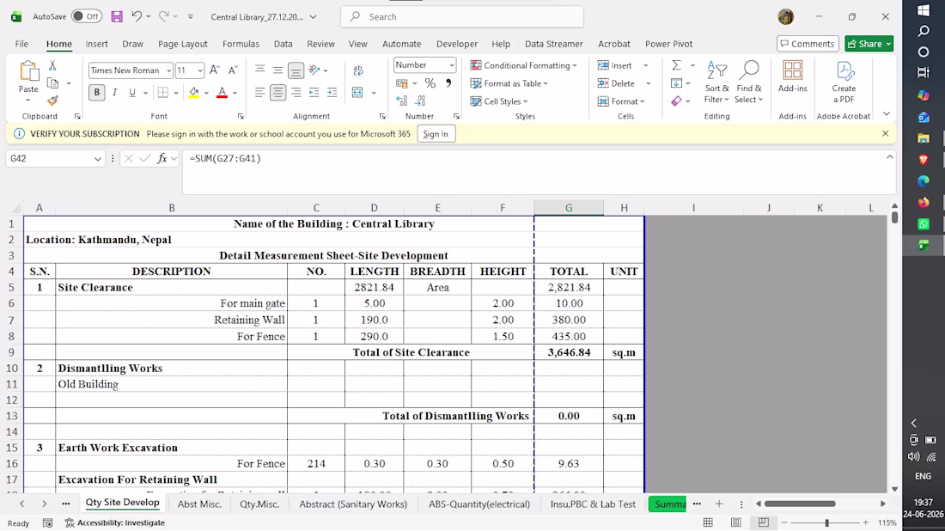The width and height of the screenshot is (945, 531).
Task: Click the Save icon in title bar
Action: 117,17
